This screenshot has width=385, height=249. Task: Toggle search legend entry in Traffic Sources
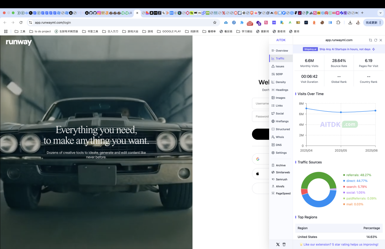click(355, 187)
